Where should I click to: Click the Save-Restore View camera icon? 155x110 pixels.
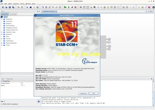[x=81, y=7]
